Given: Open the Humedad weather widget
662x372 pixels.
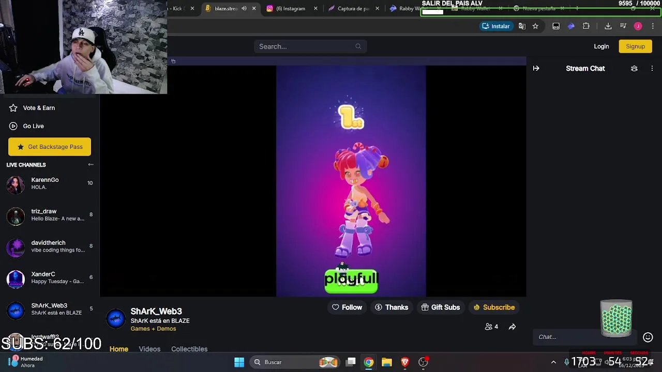Looking at the screenshot, I should pos(27,362).
